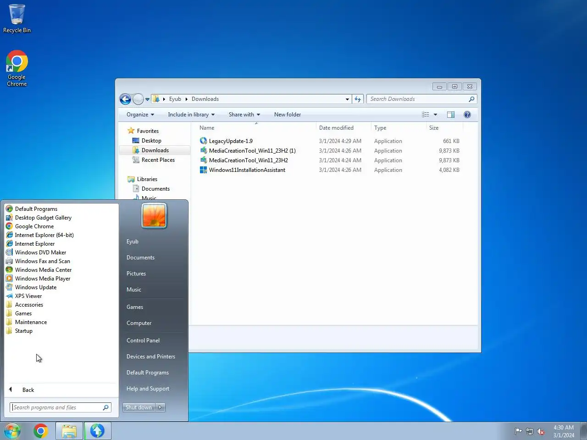Image resolution: width=587 pixels, height=440 pixels.
Task: Open Windows Media Player from programs list
Action: (x=43, y=279)
